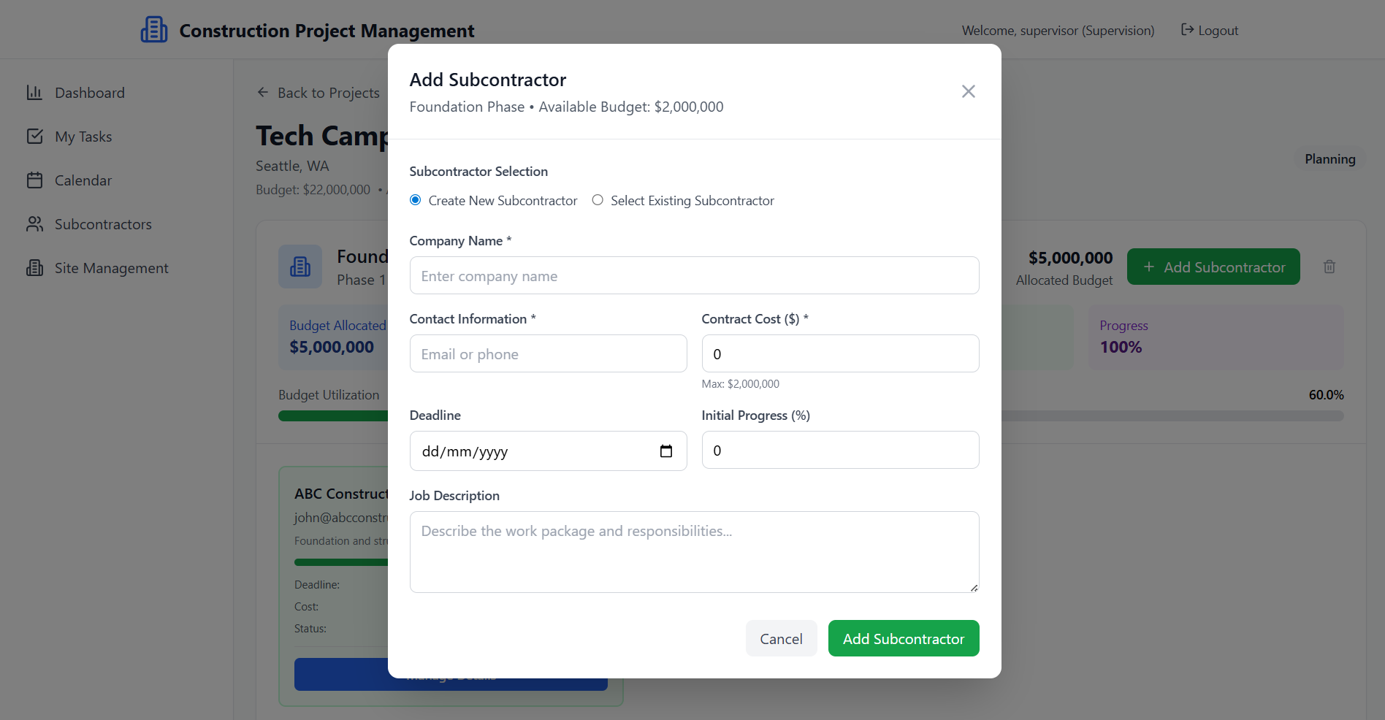Image resolution: width=1385 pixels, height=720 pixels.
Task: Choose Select Existing Subcontractor radio option
Action: coord(598,200)
